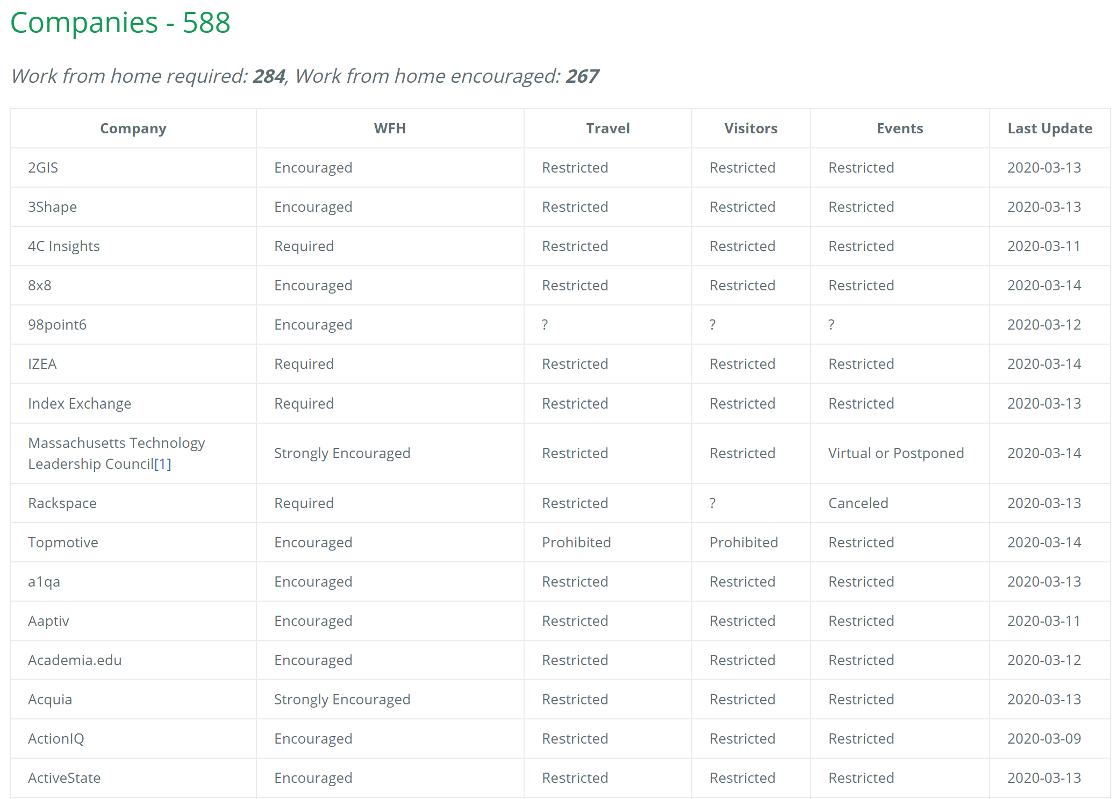This screenshot has width=1117, height=799.
Task: Click the Last Update column header
Action: tap(1049, 129)
